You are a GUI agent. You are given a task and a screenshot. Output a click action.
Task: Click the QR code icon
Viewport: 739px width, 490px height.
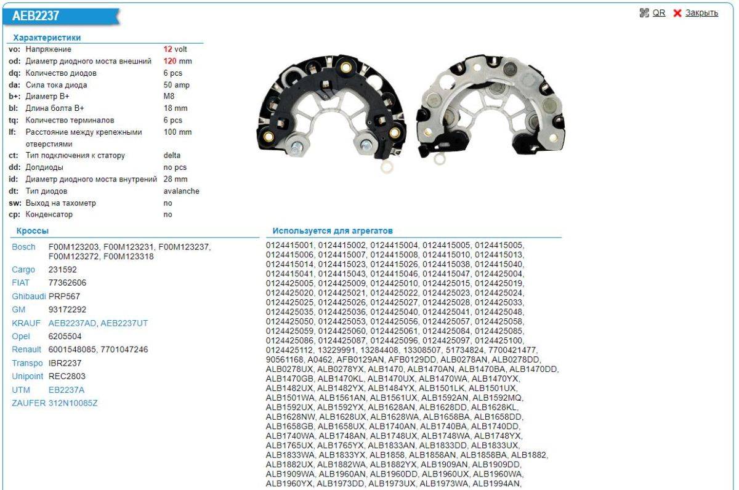(645, 13)
